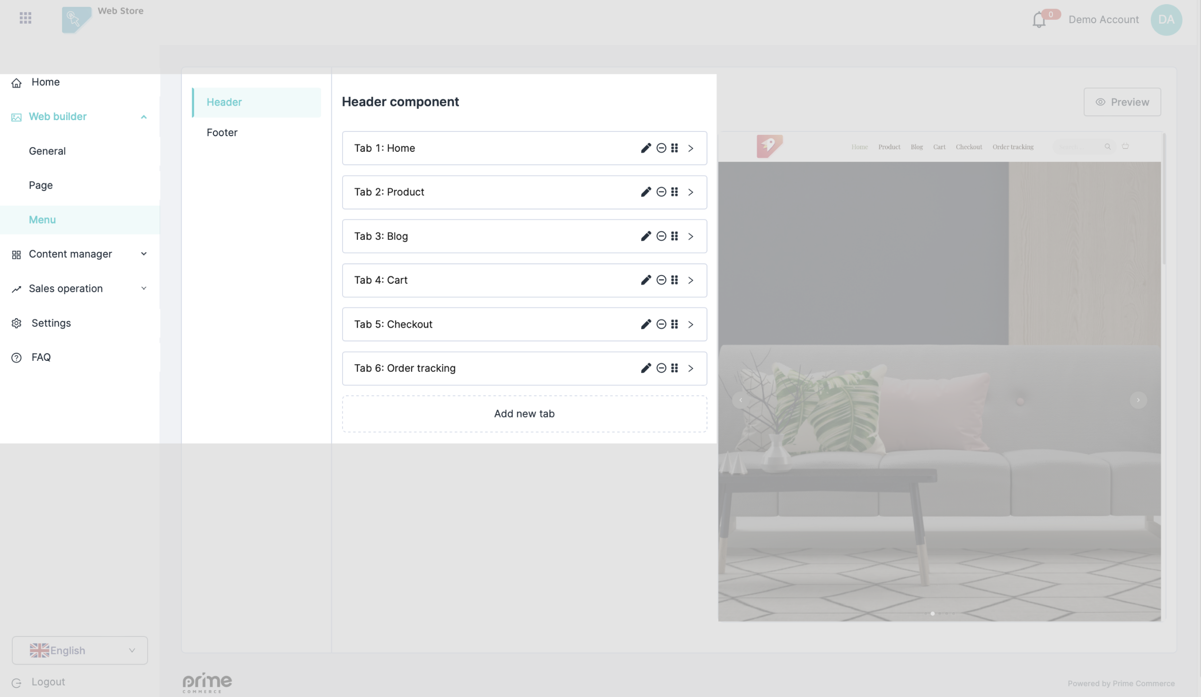This screenshot has width=1201, height=697.
Task: Click the drag handle icon on Tab 6: Order tracking
Action: tap(674, 368)
